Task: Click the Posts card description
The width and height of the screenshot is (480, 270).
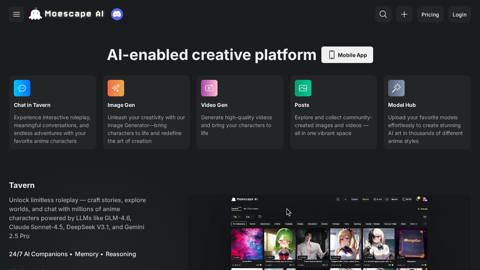Action: [x=333, y=125]
